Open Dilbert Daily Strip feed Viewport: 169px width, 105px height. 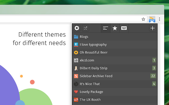(93, 68)
